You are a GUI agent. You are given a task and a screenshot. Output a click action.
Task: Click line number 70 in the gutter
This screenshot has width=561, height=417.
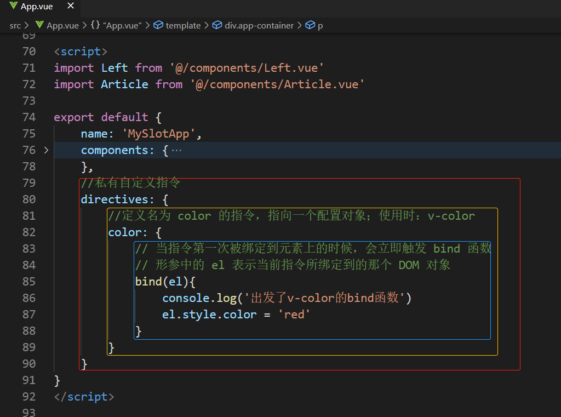(29, 52)
